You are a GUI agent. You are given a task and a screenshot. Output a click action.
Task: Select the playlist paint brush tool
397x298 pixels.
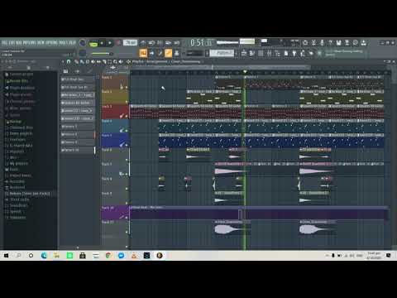(x=82, y=61)
